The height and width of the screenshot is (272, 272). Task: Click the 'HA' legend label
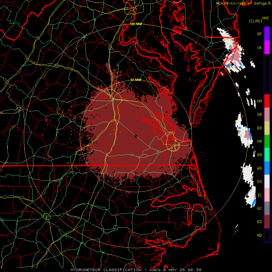click(x=259, y=101)
